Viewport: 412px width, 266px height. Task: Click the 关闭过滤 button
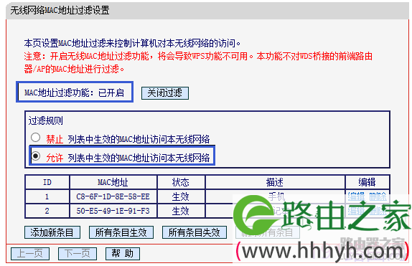(x=165, y=93)
